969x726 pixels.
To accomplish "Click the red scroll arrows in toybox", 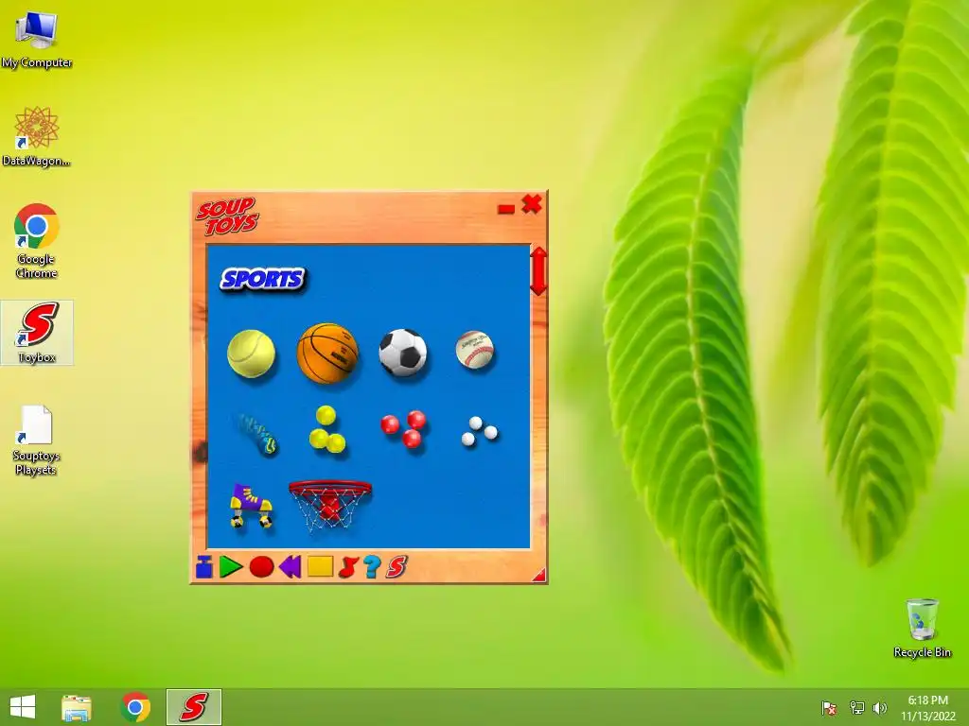I will pos(538,271).
